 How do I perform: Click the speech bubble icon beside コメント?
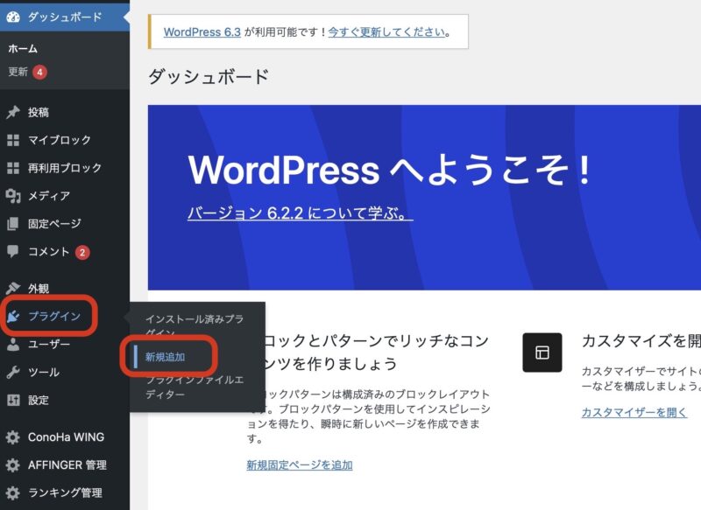(13, 251)
